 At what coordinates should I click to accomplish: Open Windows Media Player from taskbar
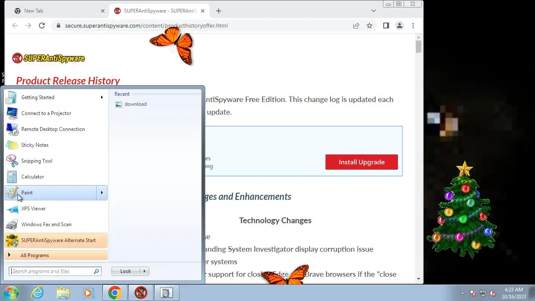88,293
